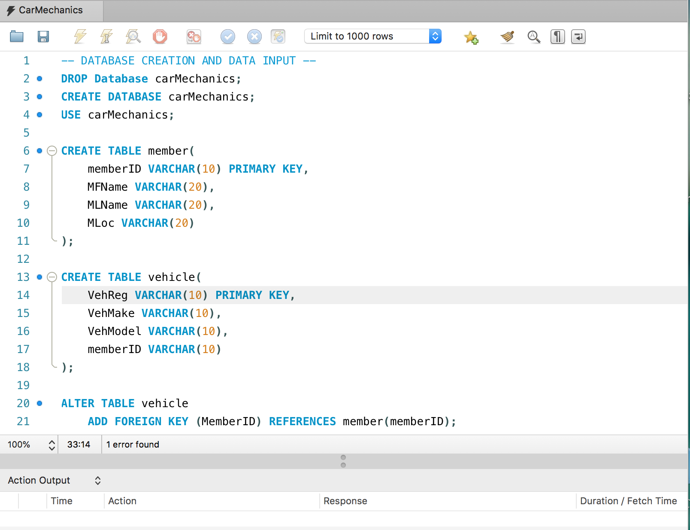690x530 pixels.
Task: Toggle auto-commit mode icon
Action: pos(278,37)
